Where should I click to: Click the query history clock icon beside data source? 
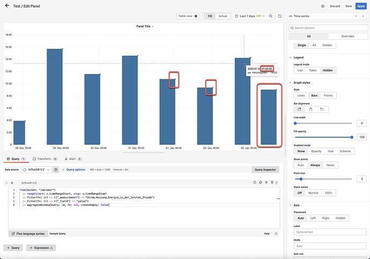point(56,169)
